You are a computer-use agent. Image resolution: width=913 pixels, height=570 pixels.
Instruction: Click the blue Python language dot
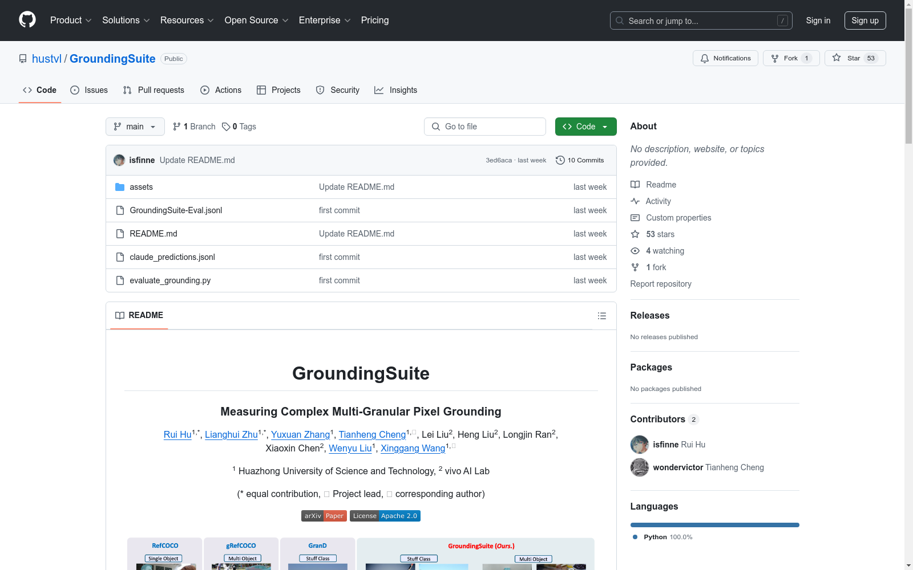[635, 537]
